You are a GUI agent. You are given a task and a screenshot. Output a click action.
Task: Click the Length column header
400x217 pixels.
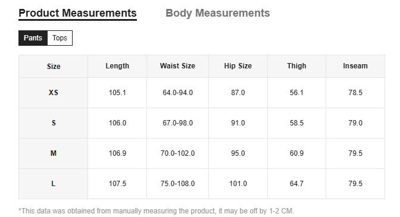point(117,66)
